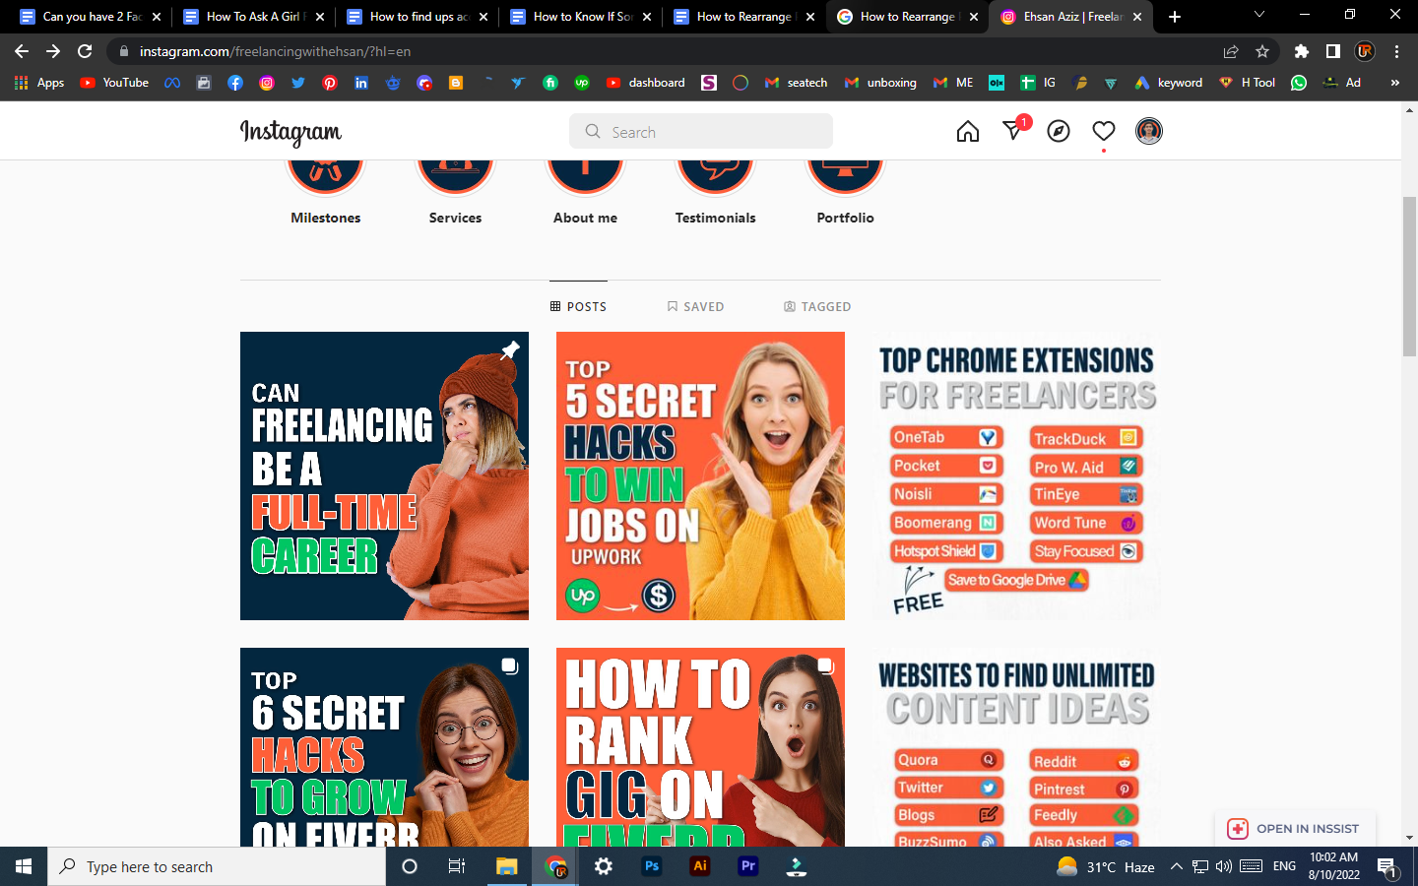Open the dashboard bookmark

click(x=646, y=83)
